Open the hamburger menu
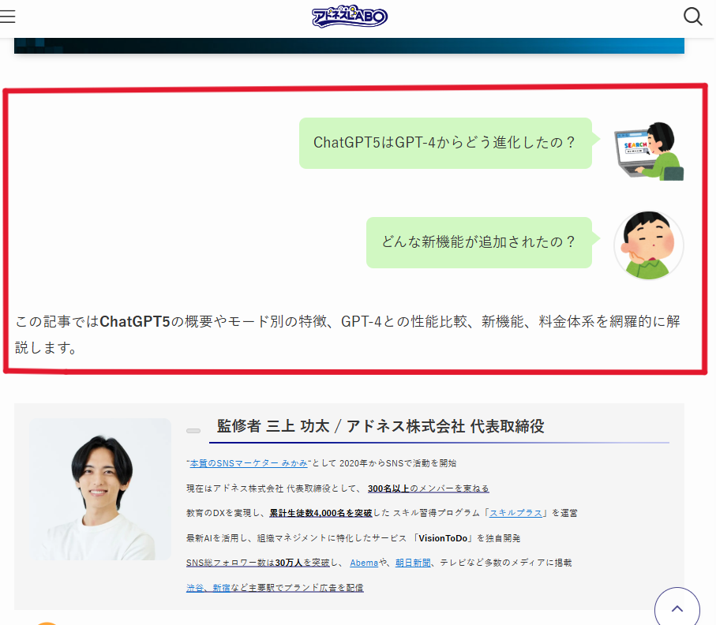Screen dimensions: 716x625 pos(8,17)
